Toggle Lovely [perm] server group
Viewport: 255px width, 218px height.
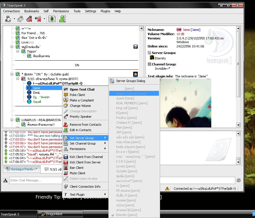(134, 166)
